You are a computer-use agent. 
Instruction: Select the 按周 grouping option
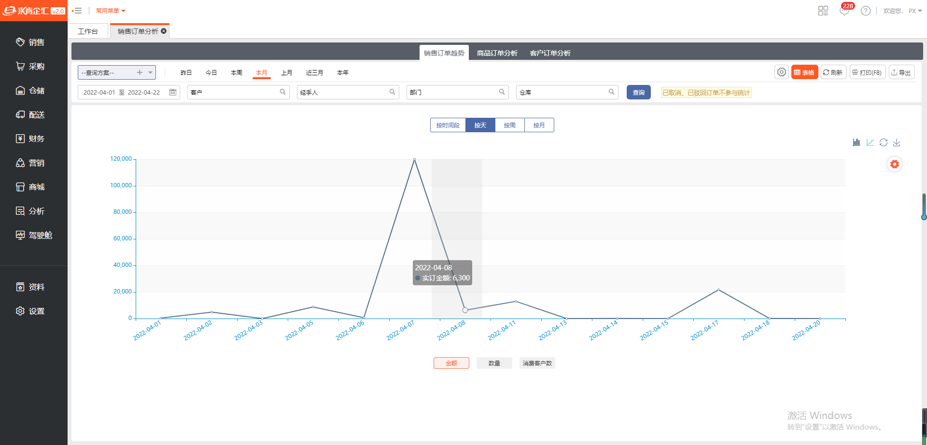click(x=509, y=125)
